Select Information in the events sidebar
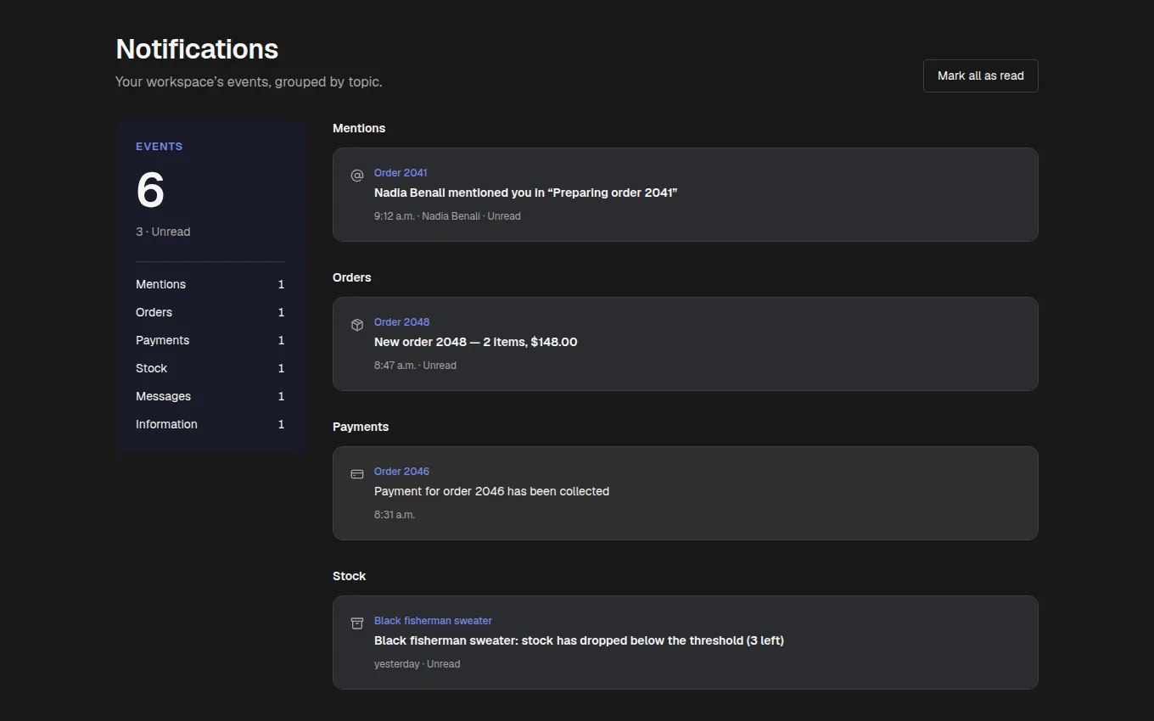The width and height of the screenshot is (1154, 721). point(210,424)
